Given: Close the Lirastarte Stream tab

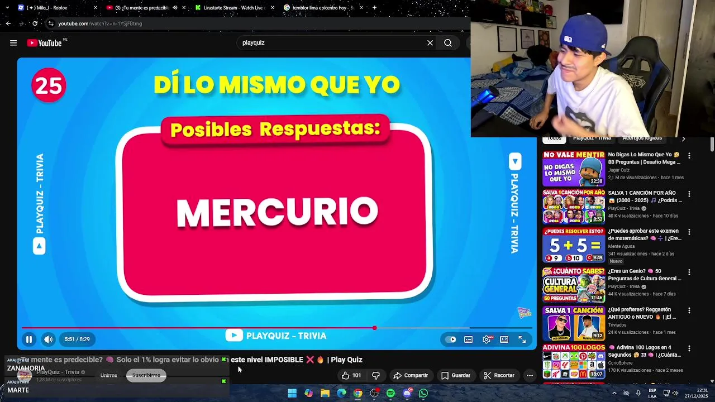Looking at the screenshot, I should click(x=273, y=8).
